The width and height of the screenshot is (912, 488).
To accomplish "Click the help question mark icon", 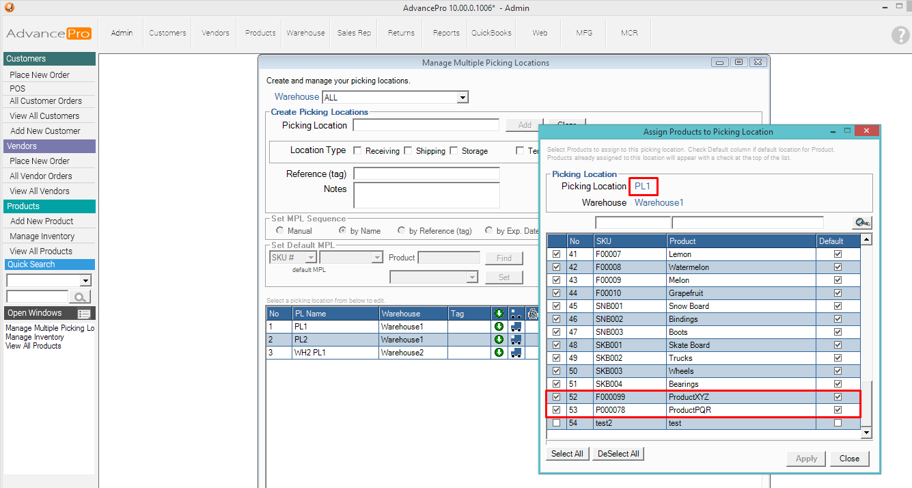I will pyautogui.click(x=900, y=36).
